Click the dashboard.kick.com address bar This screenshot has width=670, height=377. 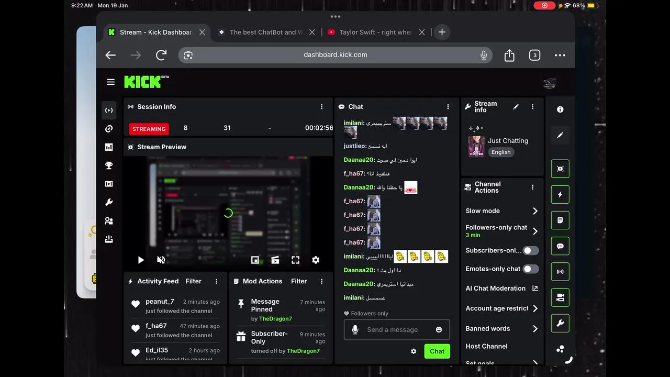336,55
